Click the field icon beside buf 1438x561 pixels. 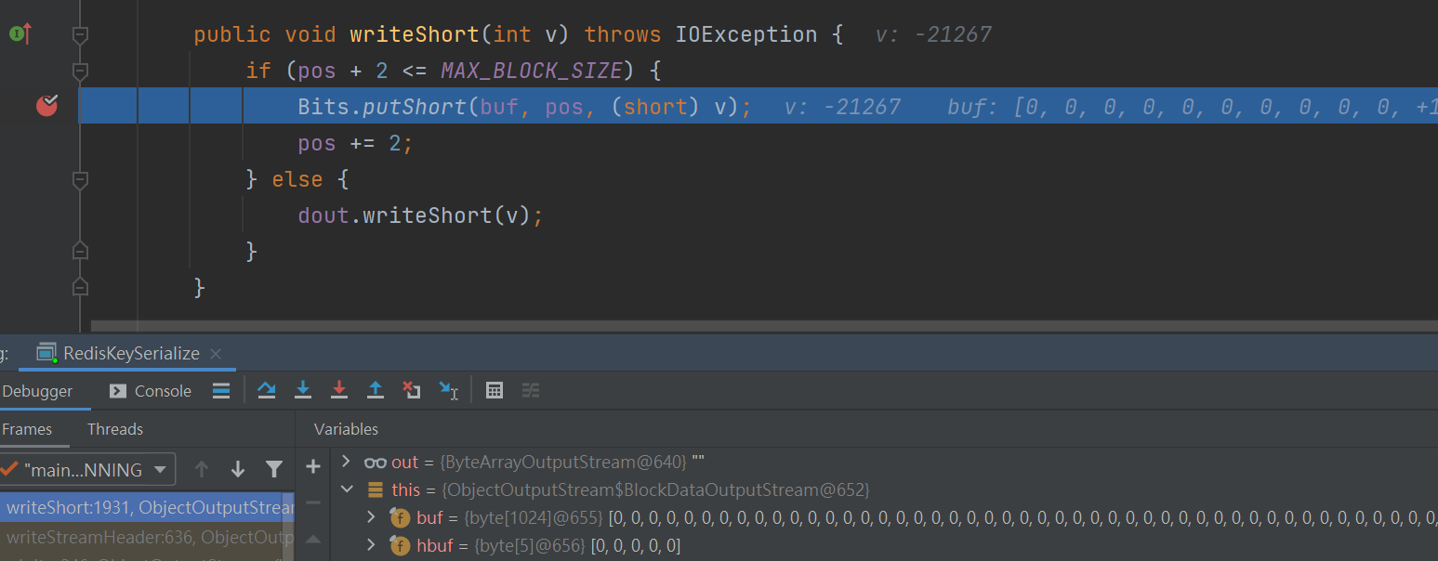point(401,517)
